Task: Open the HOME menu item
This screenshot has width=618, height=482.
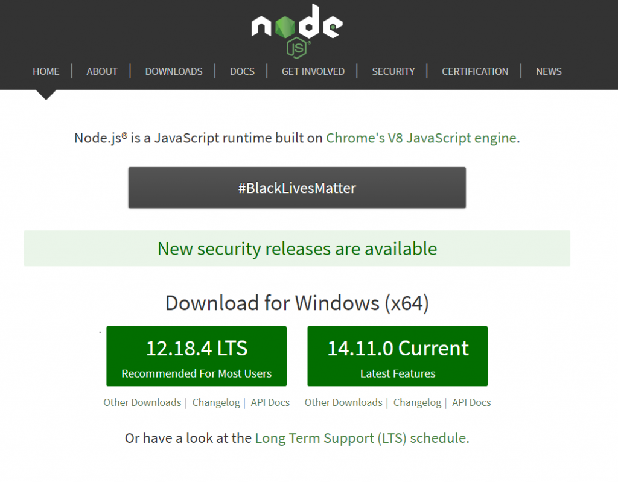Action: pyautogui.click(x=46, y=71)
